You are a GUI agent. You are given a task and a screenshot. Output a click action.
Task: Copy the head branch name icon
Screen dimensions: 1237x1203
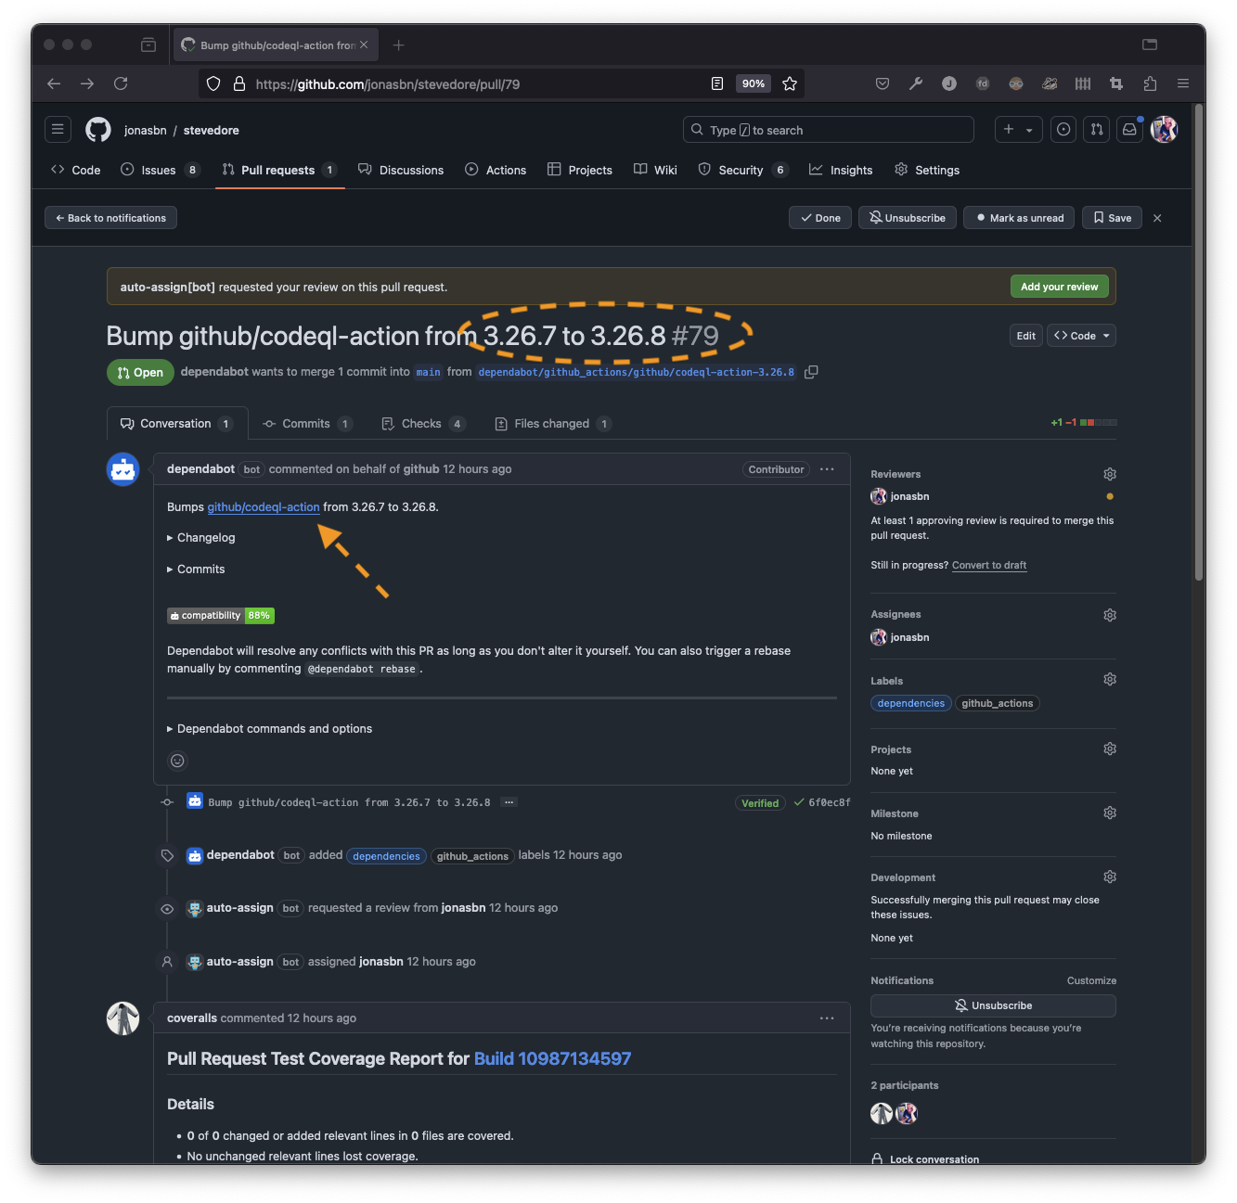tap(811, 372)
